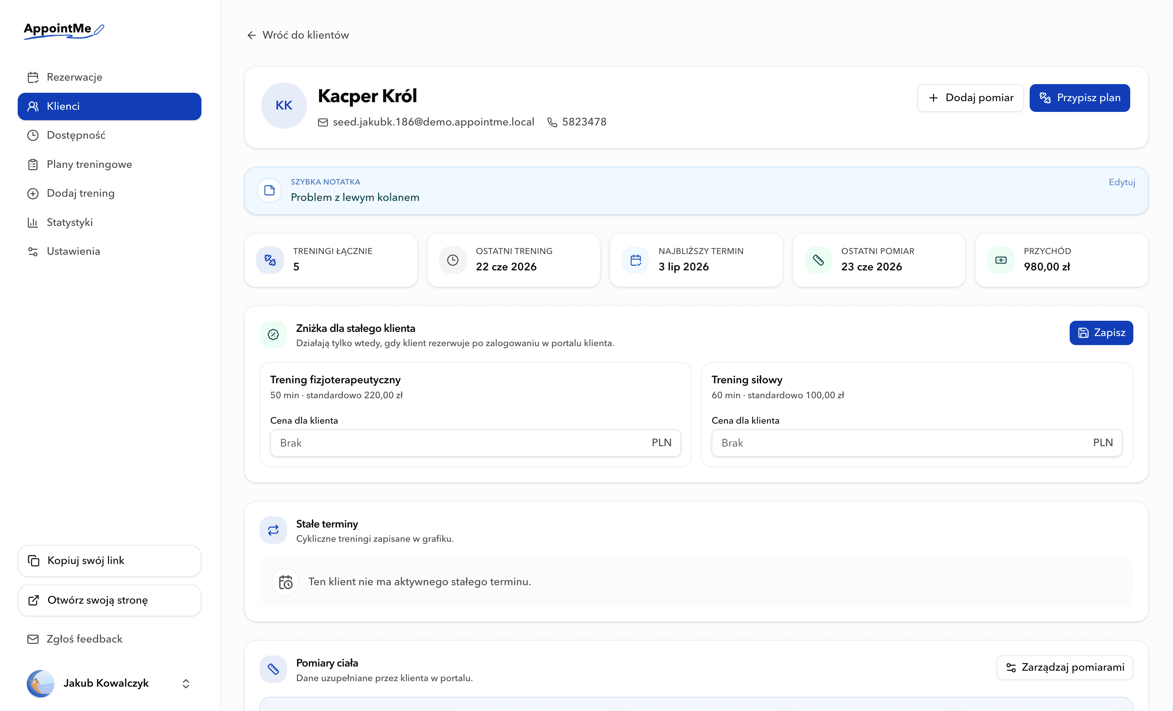Expand the Jakub Kowalczyk account switcher
Viewport: 1173px width, 711px height.
tap(186, 684)
